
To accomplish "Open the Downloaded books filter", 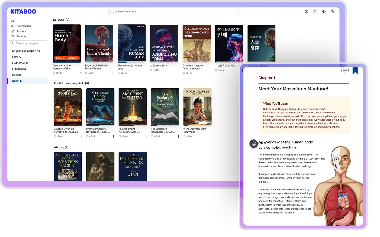I will point(23,26).
